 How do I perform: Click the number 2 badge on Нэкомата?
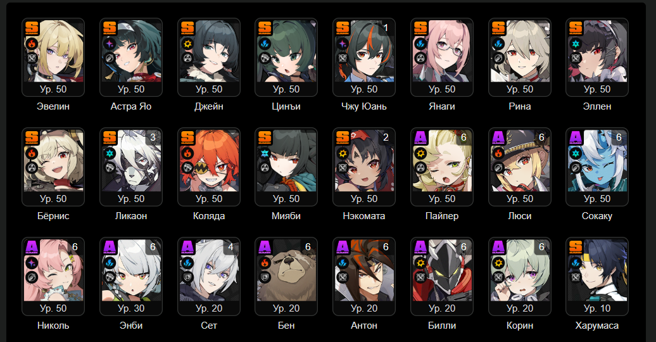pyautogui.click(x=386, y=137)
